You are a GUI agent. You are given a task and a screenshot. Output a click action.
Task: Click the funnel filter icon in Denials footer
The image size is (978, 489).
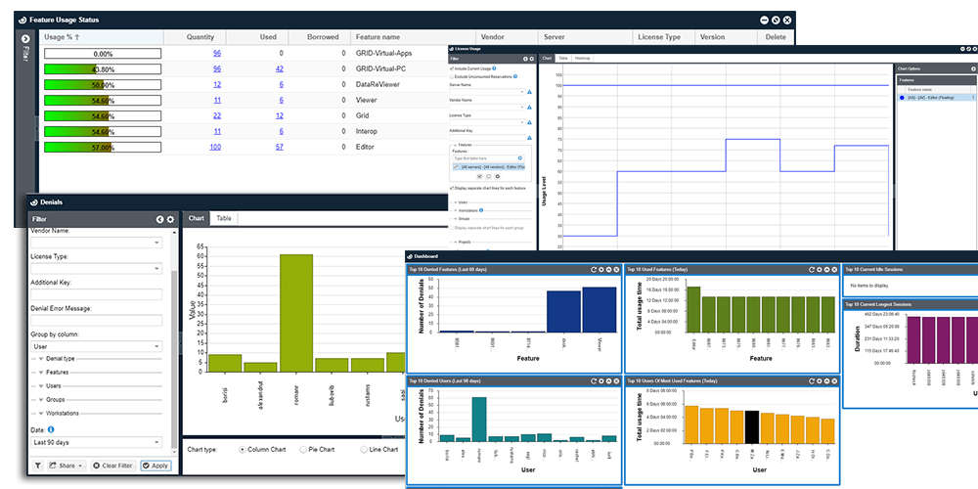(x=38, y=466)
